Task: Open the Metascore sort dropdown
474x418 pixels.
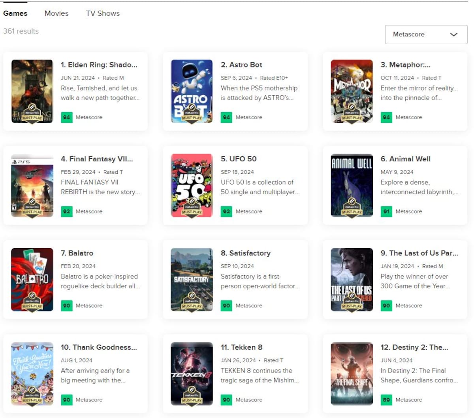Action: (x=426, y=34)
